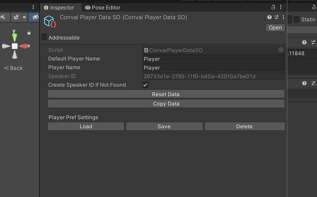Open Convai Player Data SO header context menu

coord(283,17)
